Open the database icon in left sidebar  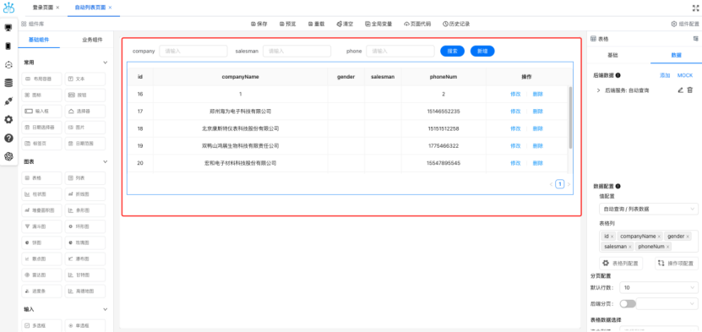[8, 83]
